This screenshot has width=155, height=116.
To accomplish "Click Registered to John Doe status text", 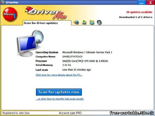I will [16, 113].
